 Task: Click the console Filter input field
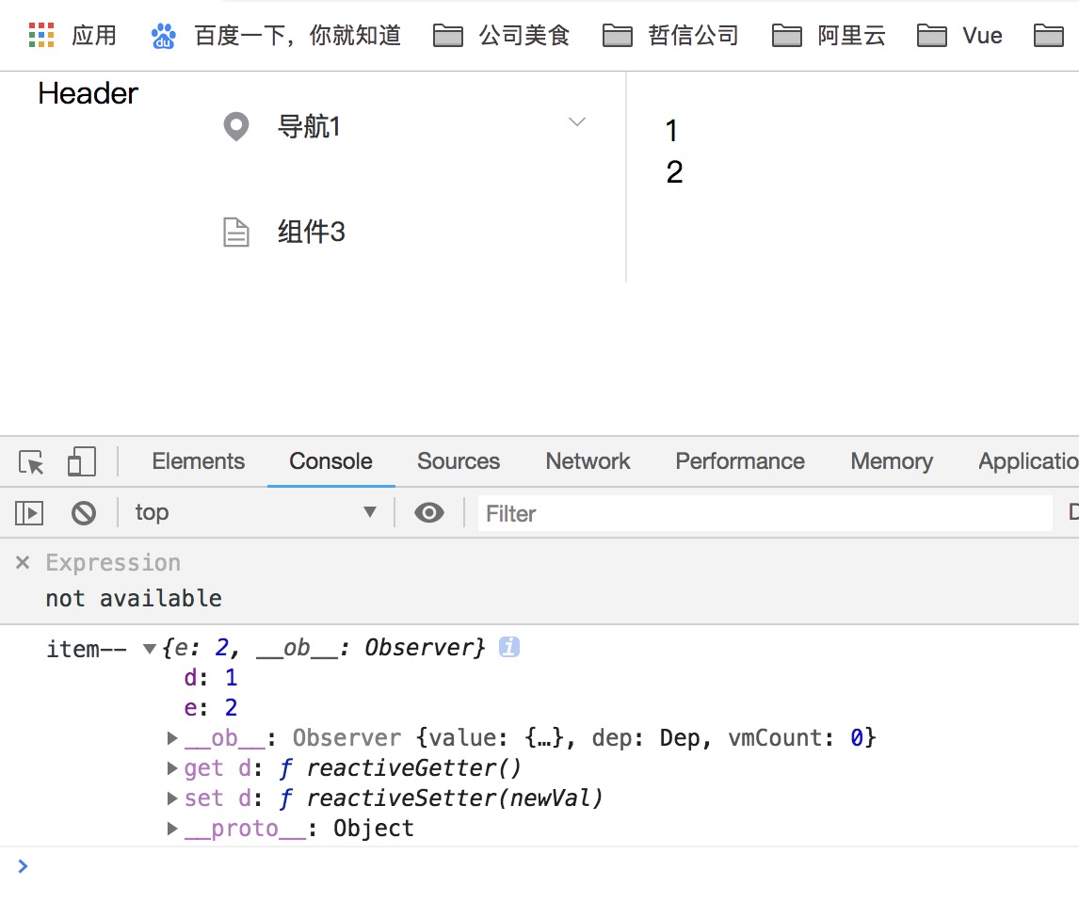point(763,513)
